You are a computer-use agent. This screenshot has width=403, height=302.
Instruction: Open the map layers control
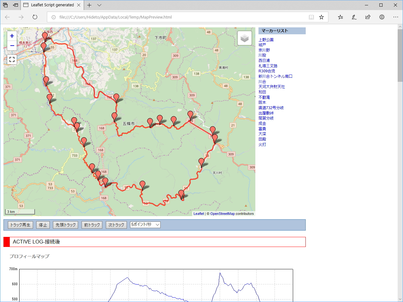[x=245, y=38]
